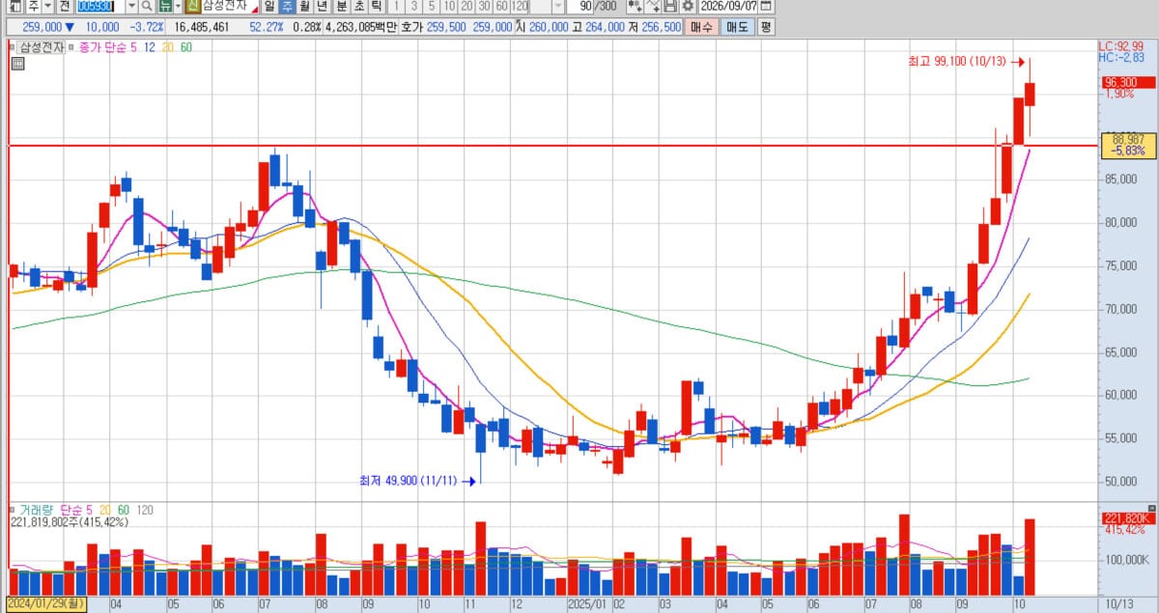Click the 전 button beside stock code
The width and height of the screenshot is (1159, 613).
(65, 7)
